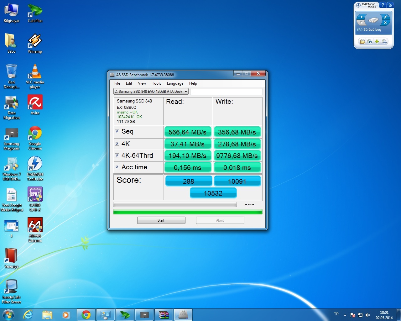The width and height of the screenshot is (401, 321).
Task: Launch Winamp desktop shortcut
Action: coord(35,44)
